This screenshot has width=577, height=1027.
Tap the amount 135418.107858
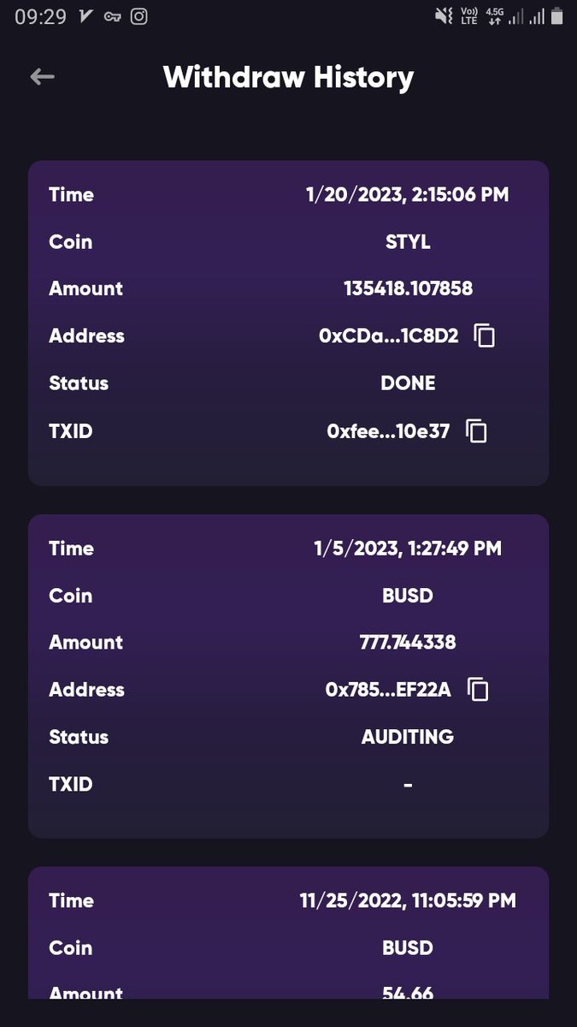tap(408, 288)
